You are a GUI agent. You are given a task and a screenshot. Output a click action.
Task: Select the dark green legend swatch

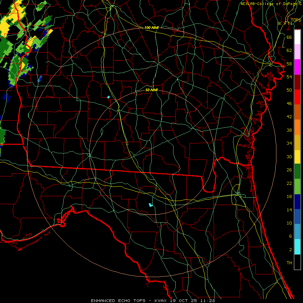(x=297, y=171)
